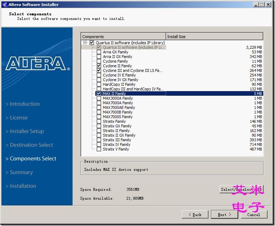Screen dimensions: 275x226
Task: Select the HardCopy II Family row label
Action: pos(119,84)
